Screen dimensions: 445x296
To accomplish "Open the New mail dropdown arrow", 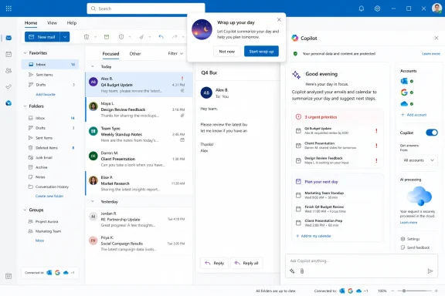I will [65, 37].
